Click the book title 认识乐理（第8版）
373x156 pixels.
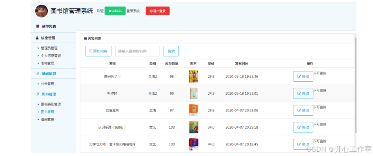coord(112,127)
